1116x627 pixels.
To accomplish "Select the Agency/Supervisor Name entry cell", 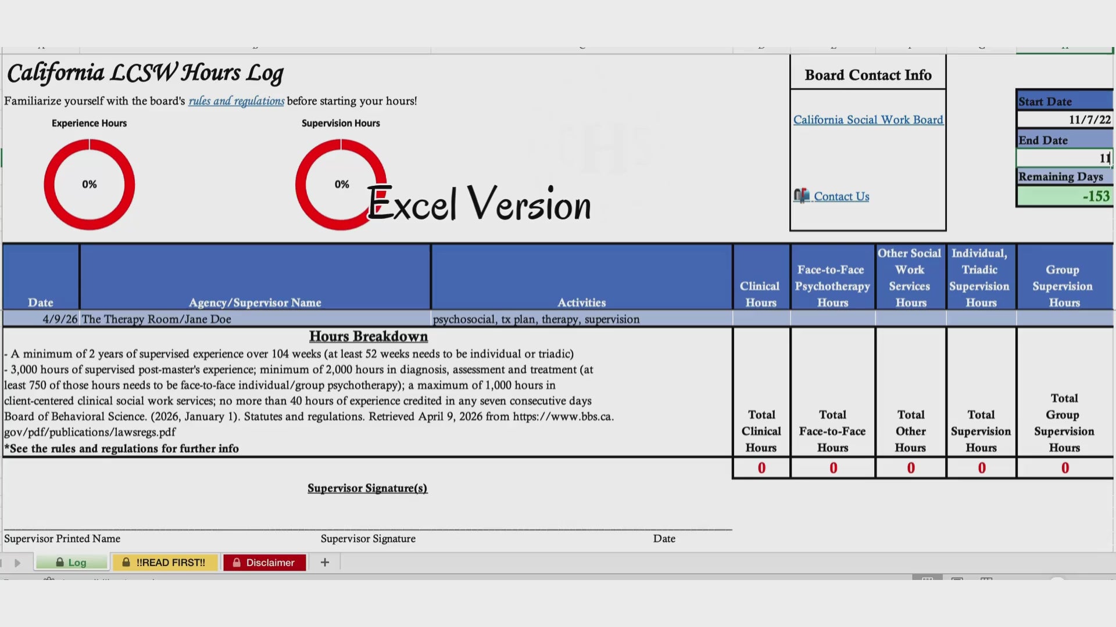I will (255, 319).
